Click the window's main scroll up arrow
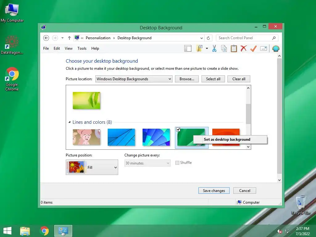Image resolution: width=316 pixels, height=237 pixels. pos(279,56)
